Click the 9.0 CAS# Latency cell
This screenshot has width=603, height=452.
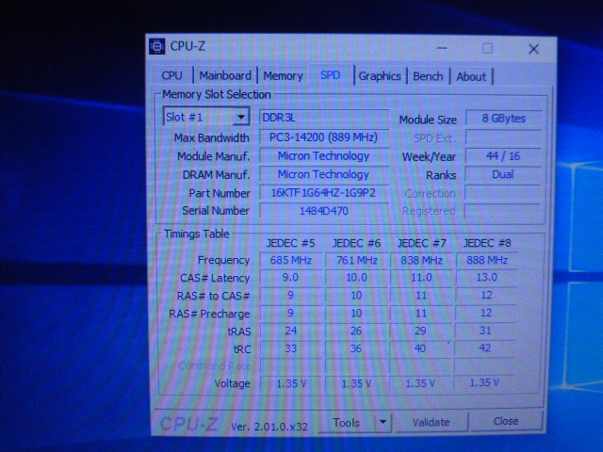click(x=291, y=278)
